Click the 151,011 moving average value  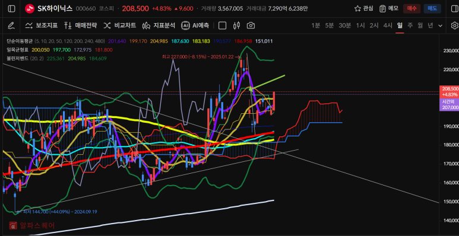pyautogui.click(x=264, y=42)
